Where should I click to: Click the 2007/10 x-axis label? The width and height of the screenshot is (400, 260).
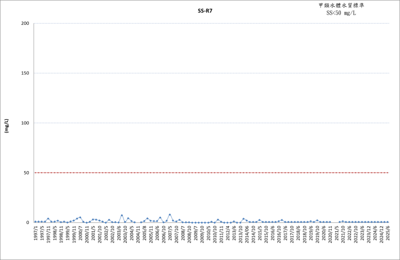[x=176, y=234]
